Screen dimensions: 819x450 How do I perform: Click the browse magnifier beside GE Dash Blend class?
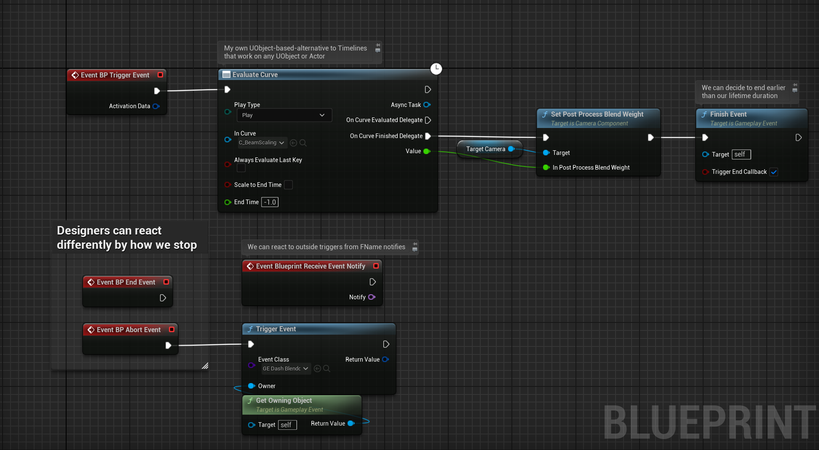(327, 369)
